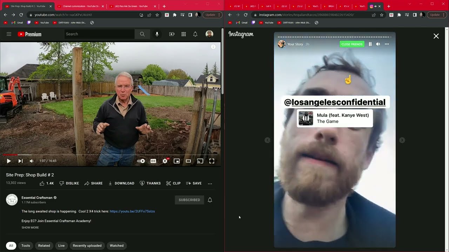
Task: Create a CLIP from the video
Action: [173, 183]
